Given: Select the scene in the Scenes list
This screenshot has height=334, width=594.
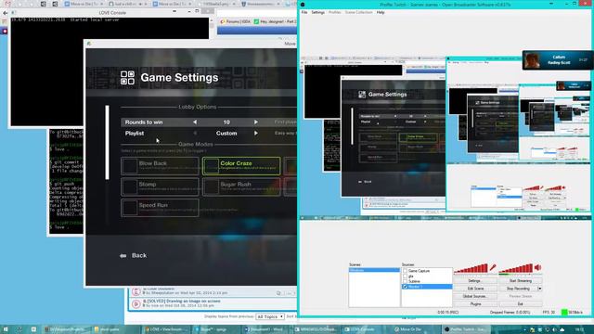Looking at the screenshot, I should click(x=374, y=270).
